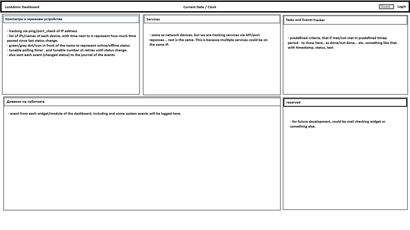This screenshot has width=410, height=230.
Task: Click the 'event from each widget/module' journal text
Action: pos(94,113)
